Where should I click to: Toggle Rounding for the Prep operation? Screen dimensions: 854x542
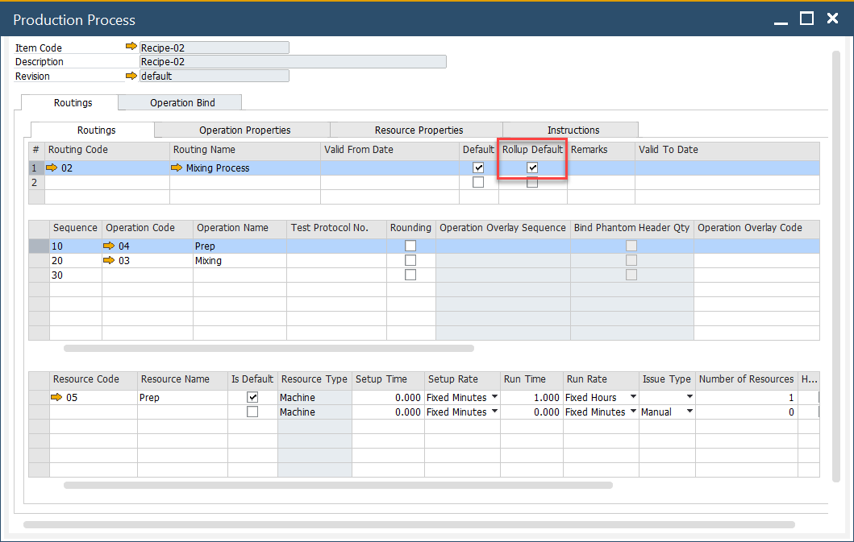[x=410, y=246]
